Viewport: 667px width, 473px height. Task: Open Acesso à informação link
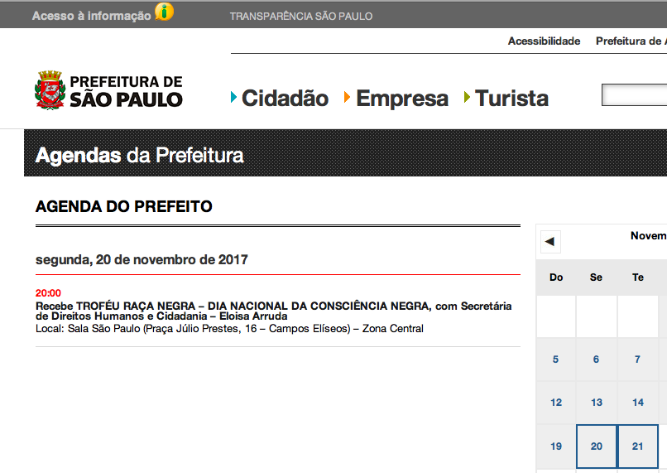click(x=91, y=16)
